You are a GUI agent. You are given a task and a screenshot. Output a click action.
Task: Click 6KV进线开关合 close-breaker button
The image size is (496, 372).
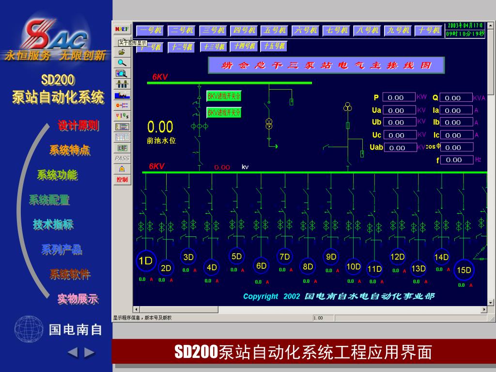[x=224, y=96]
